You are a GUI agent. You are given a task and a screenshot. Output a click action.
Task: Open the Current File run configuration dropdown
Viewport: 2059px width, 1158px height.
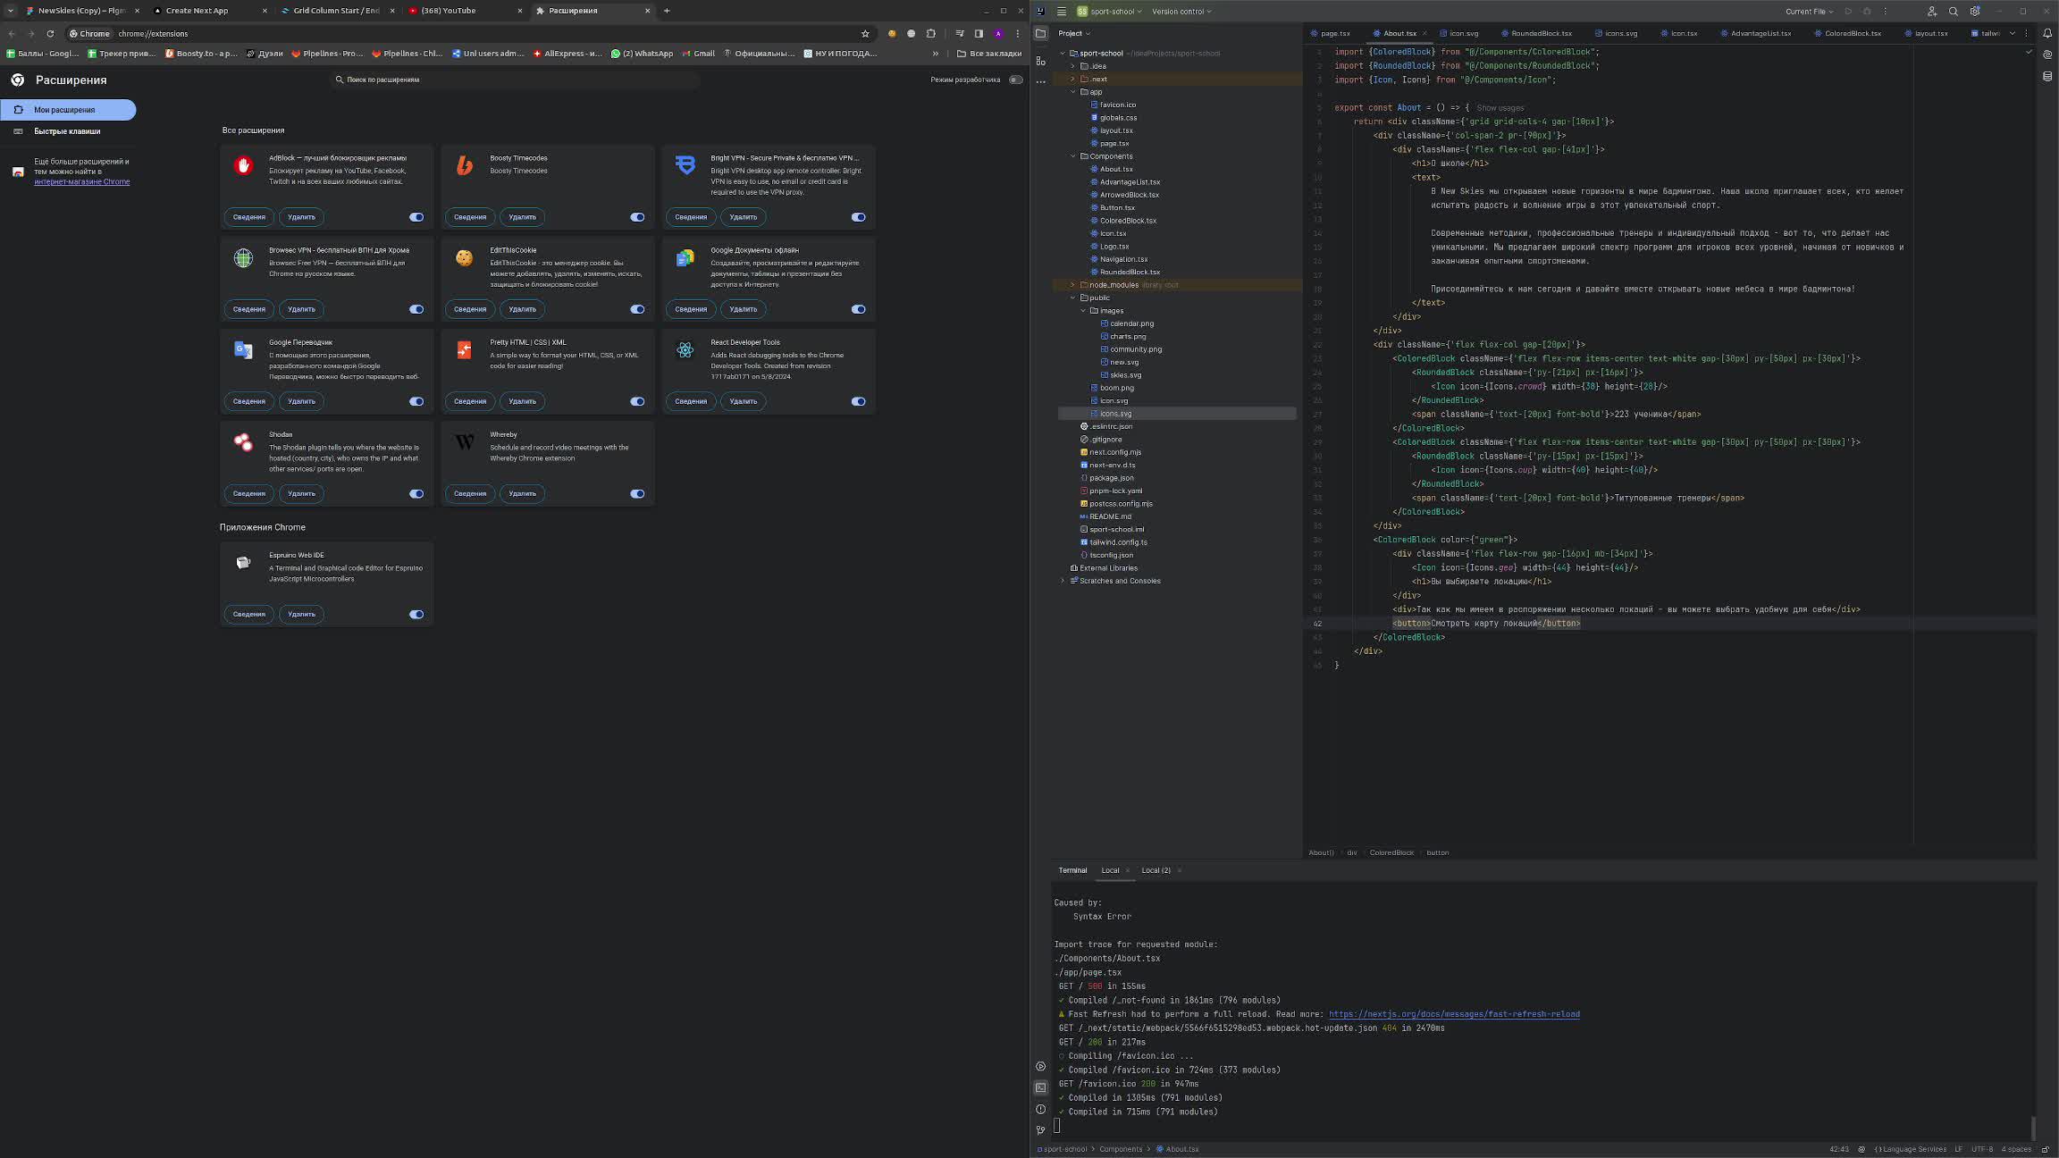coord(1809,12)
